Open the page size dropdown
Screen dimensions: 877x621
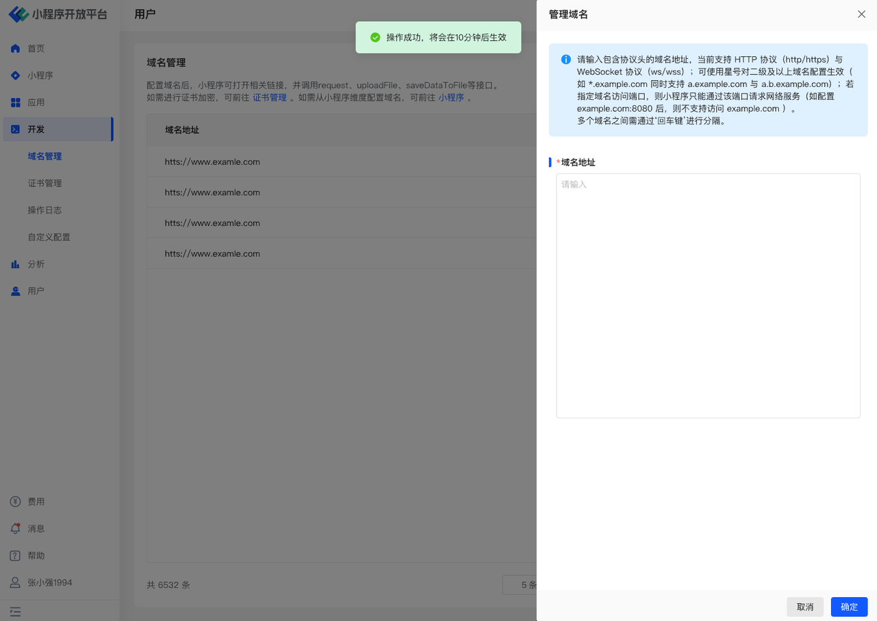(x=520, y=585)
